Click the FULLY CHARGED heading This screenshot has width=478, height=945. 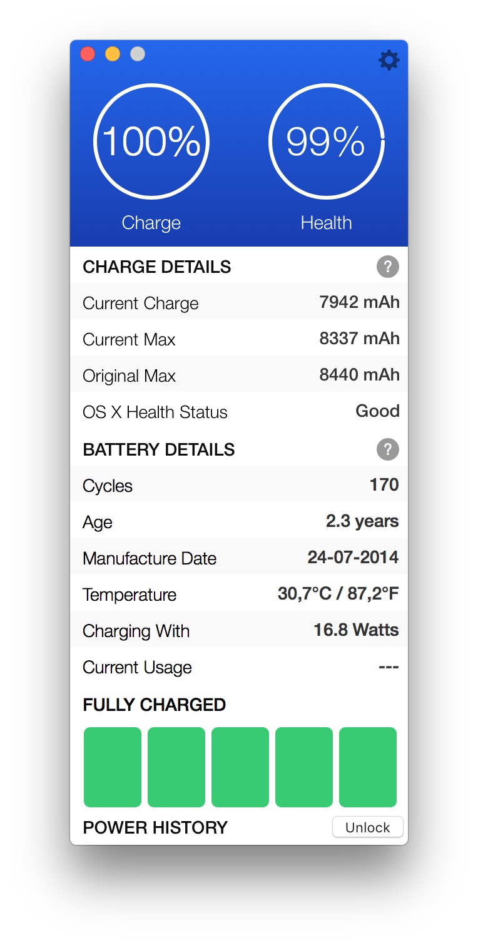pyautogui.click(x=154, y=705)
